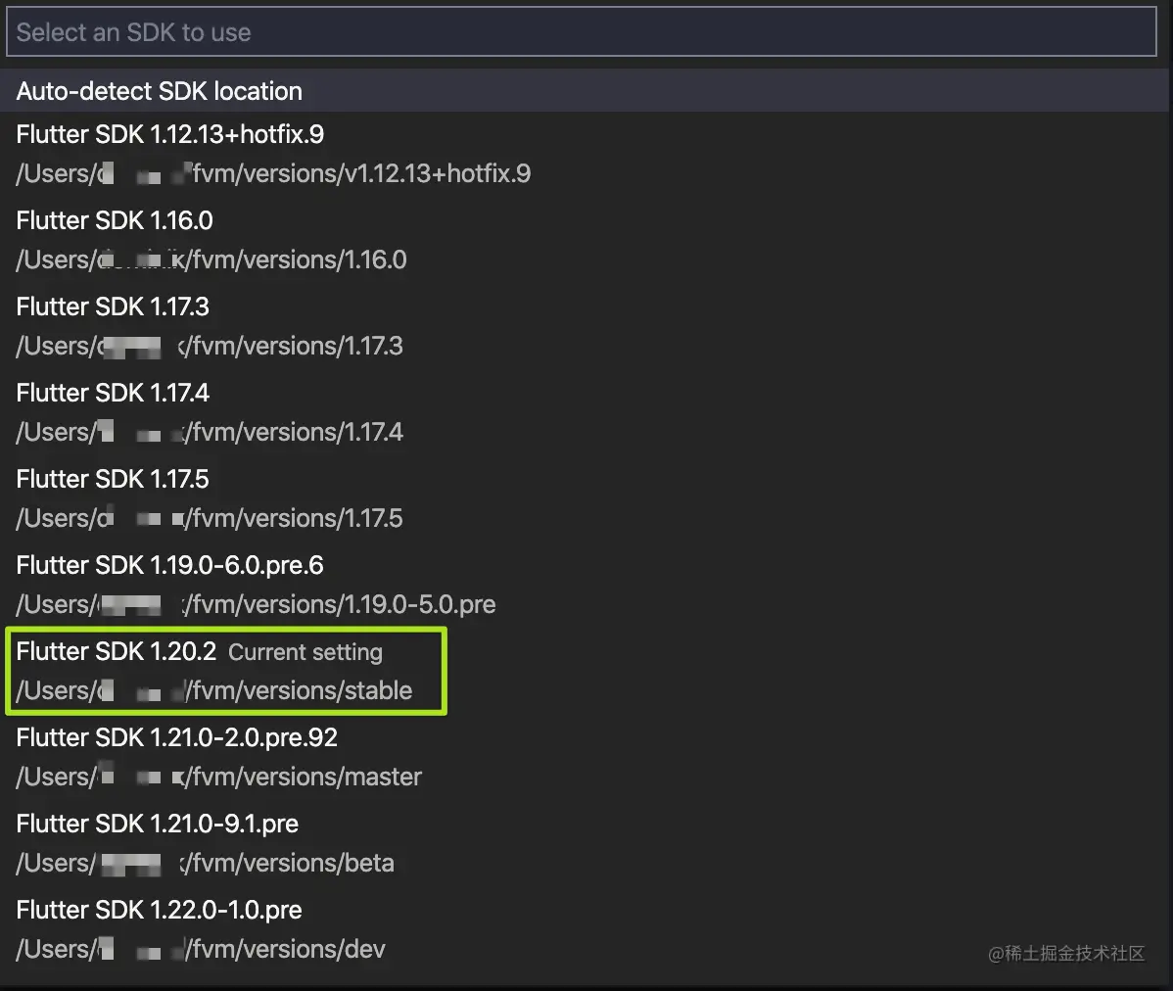Select Flutter SDK 1.17.4
1173x991 pixels.
(585, 413)
